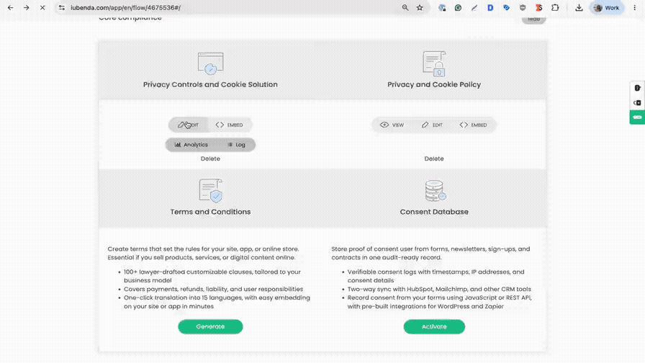Open Chrome three-dot menu
Screen dimensions: 645x363
coord(635,8)
